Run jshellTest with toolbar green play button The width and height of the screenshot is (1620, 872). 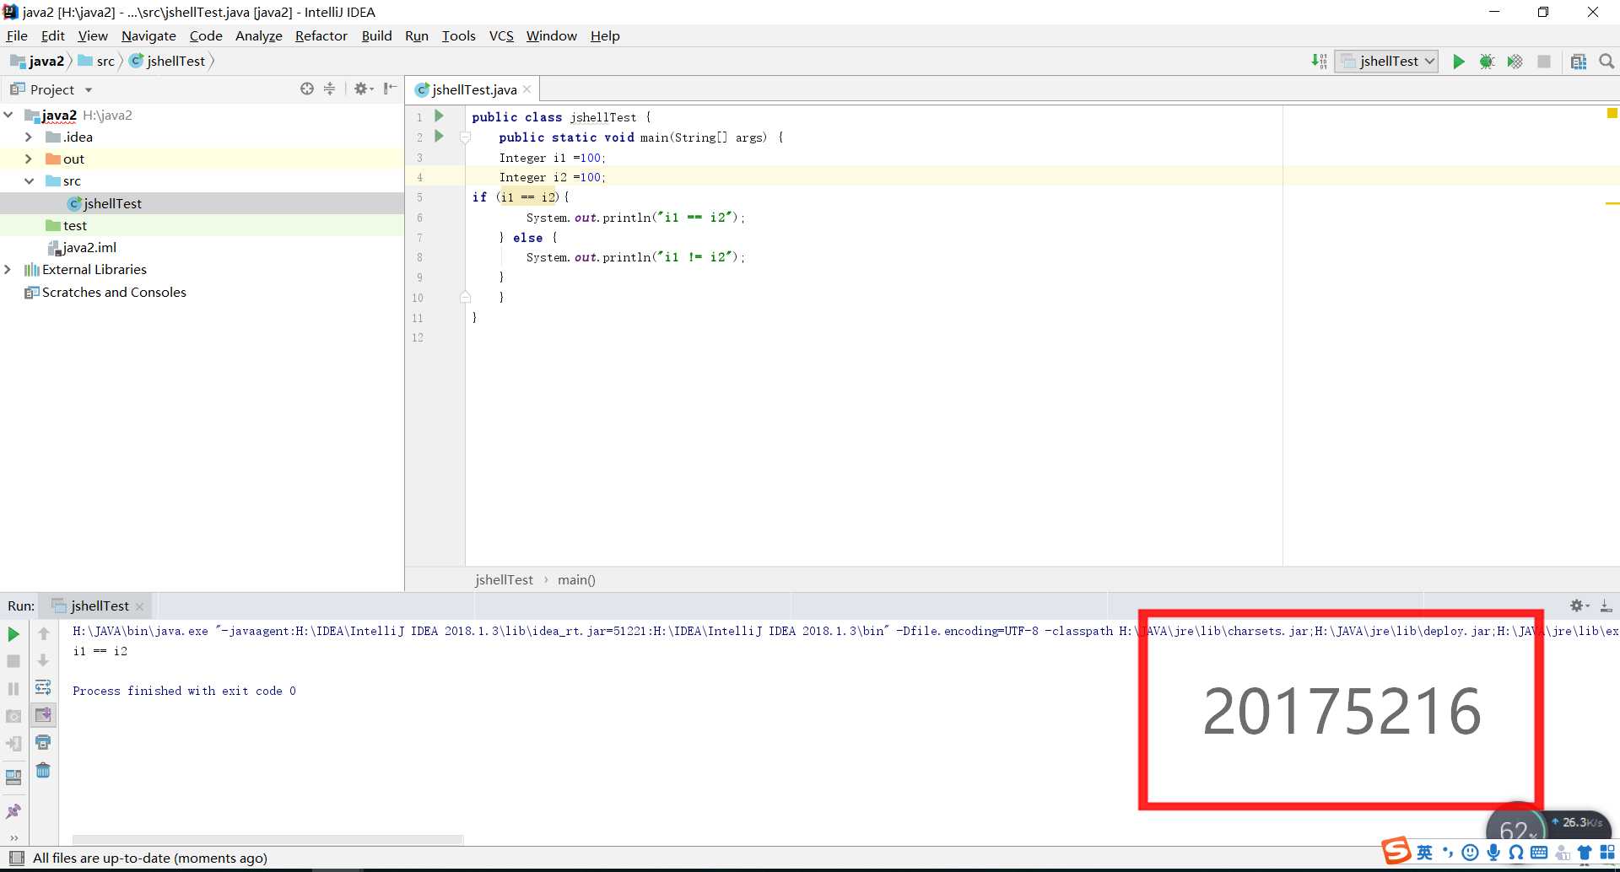tap(1458, 61)
